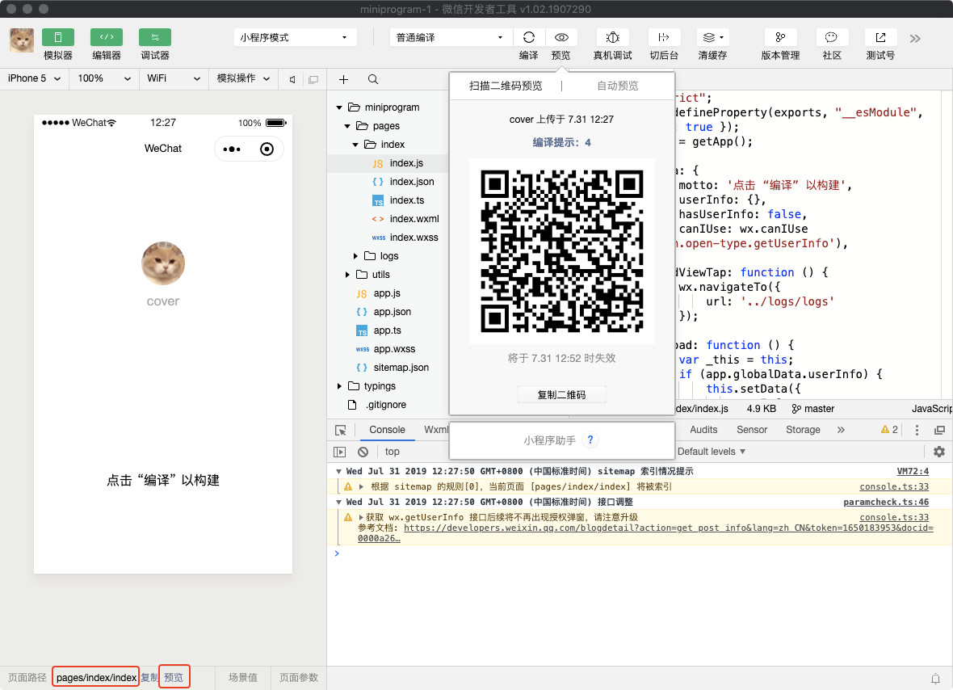This screenshot has height=690, width=953.
Task: Open the WiFi network dropdown
Action: (x=173, y=78)
